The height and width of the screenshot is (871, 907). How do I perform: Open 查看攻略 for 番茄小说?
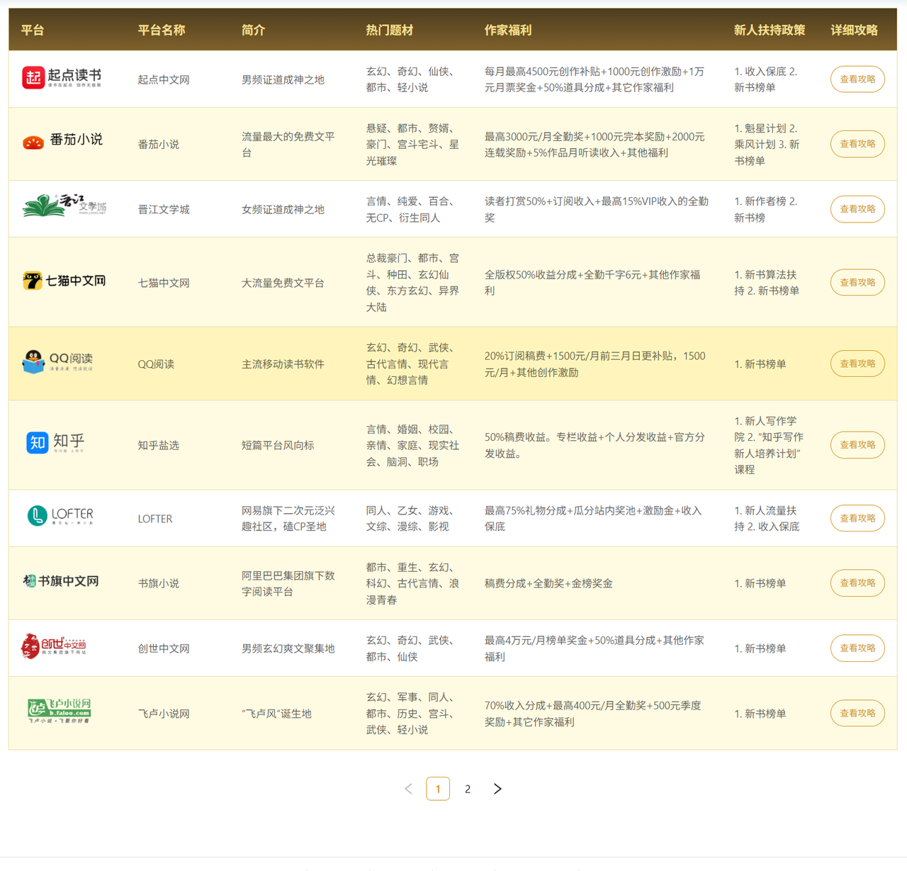pyautogui.click(x=857, y=144)
